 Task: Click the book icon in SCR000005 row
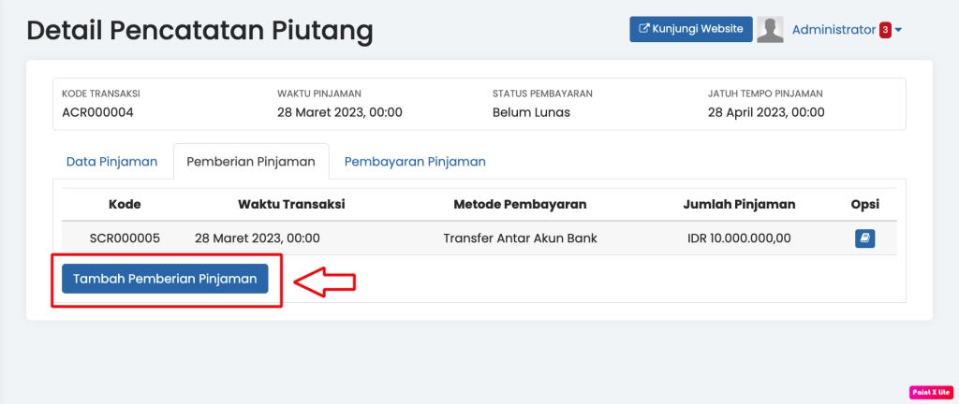pyautogui.click(x=864, y=238)
